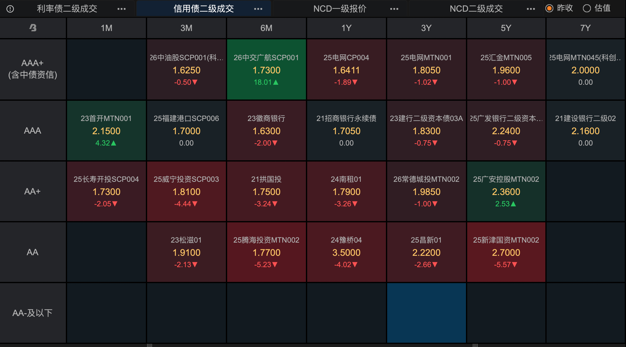Select the 估值 radio button
This screenshot has height=347, width=626.
point(587,8)
